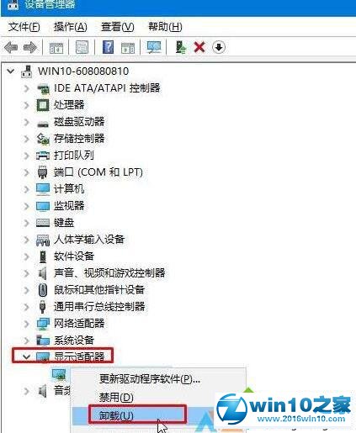This screenshot has width=356, height=433.
Task: Open the Help question mark toolbar icon
Action: pyautogui.click(x=109, y=47)
